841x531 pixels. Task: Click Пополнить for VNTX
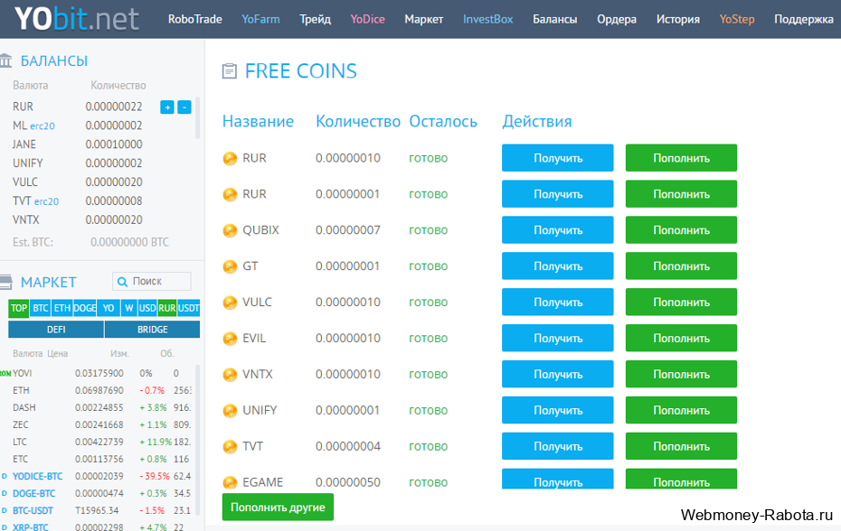[x=681, y=374]
